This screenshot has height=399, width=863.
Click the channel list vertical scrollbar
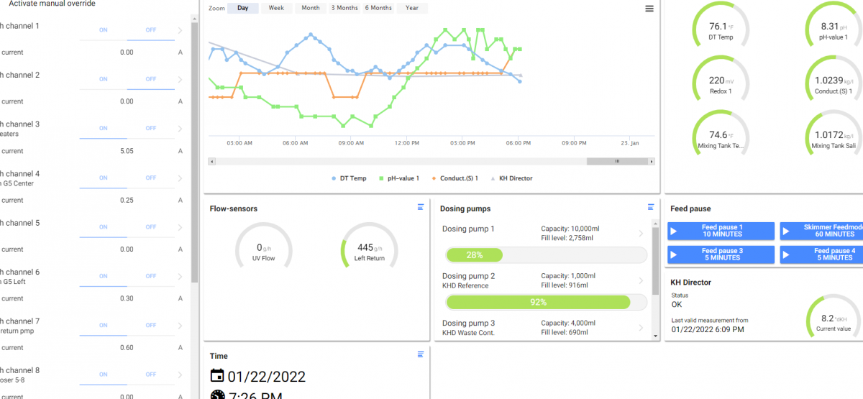[194, 151]
